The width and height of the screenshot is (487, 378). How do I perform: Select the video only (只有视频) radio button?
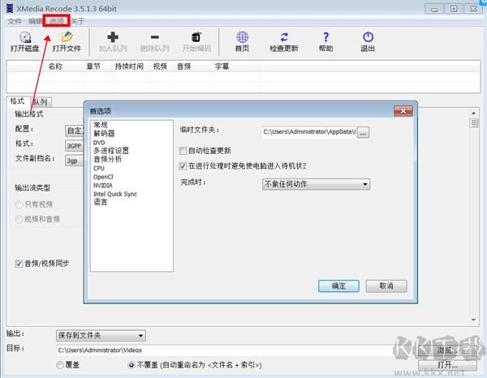pyautogui.click(x=19, y=204)
